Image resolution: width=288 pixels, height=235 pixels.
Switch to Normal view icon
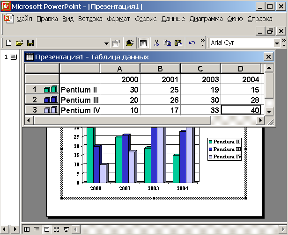point(27,229)
